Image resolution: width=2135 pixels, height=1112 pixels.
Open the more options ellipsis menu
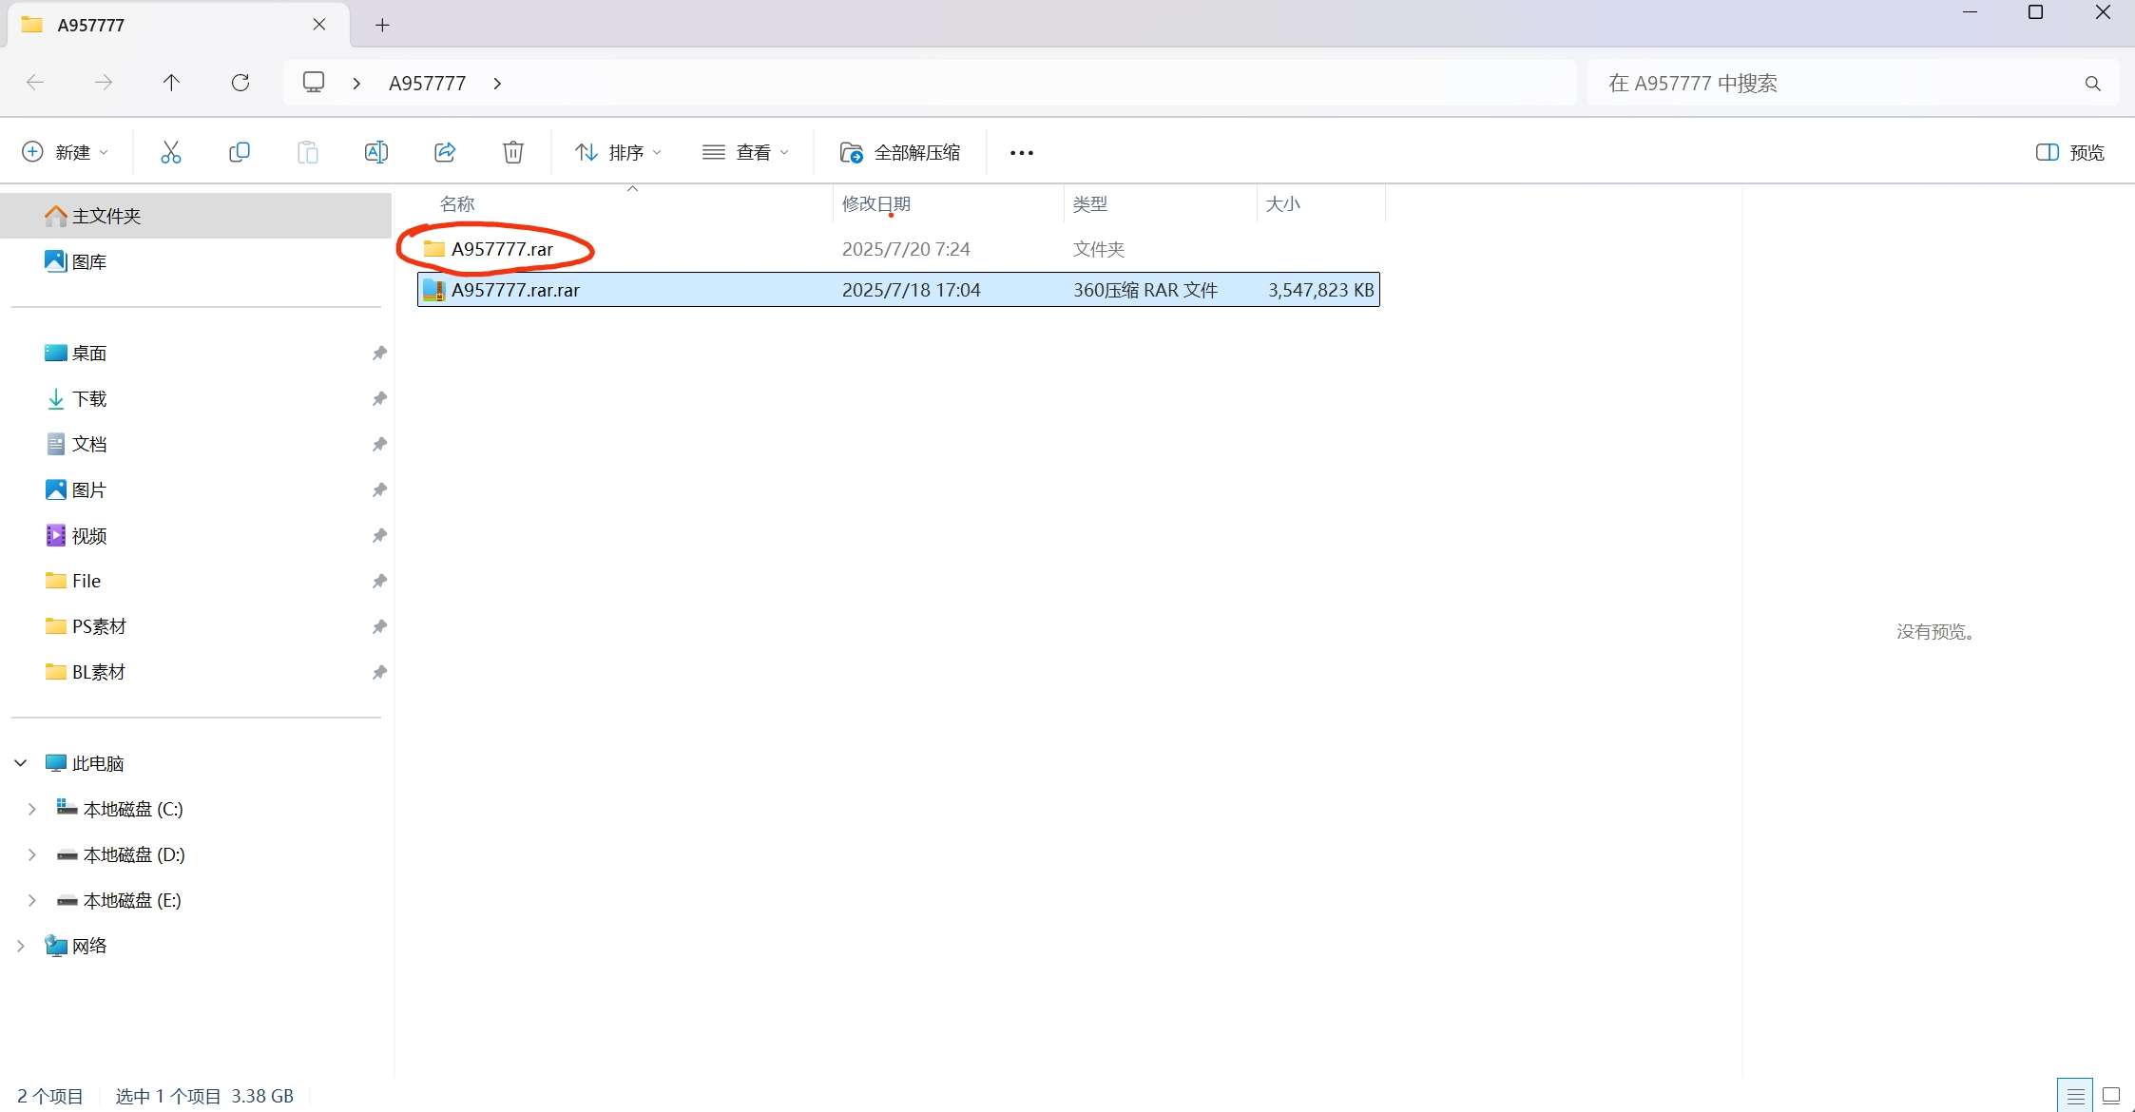1021,152
